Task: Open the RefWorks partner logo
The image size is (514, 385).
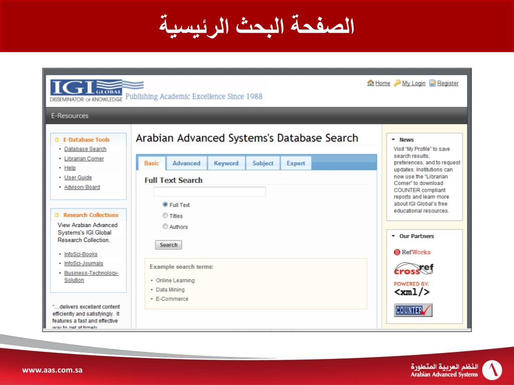Action: pyautogui.click(x=412, y=252)
